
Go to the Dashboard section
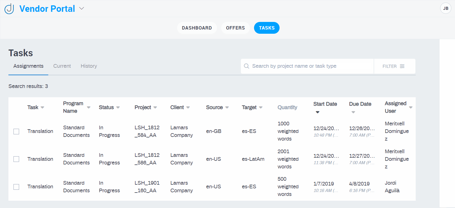click(x=197, y=28)
